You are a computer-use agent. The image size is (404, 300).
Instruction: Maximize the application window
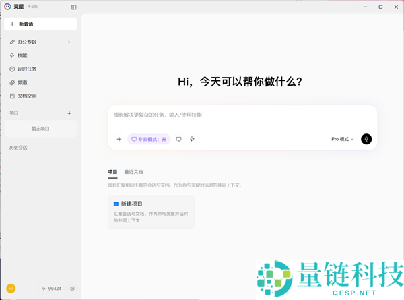click(380, 7)
